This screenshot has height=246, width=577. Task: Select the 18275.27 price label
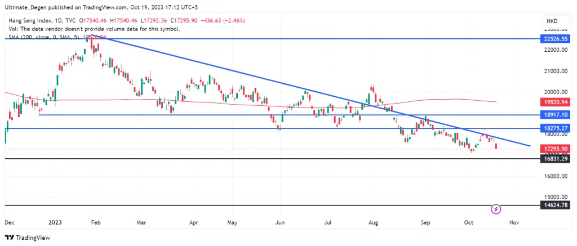[x=556, y=128]
